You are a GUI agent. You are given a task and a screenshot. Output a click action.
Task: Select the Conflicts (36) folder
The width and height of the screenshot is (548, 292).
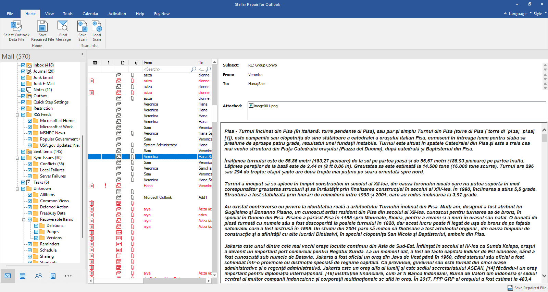coord(52,164)
